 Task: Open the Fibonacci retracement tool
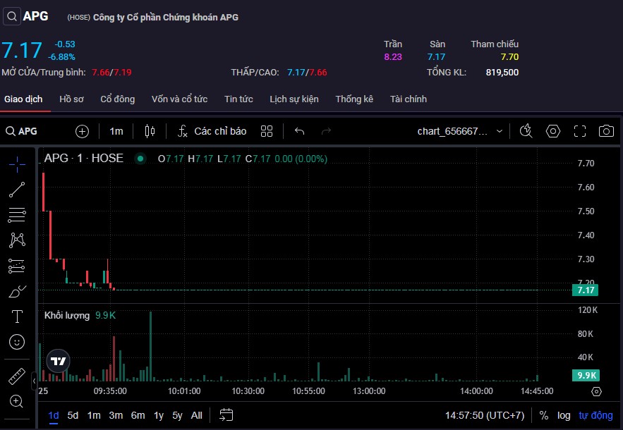coord(17,214)
